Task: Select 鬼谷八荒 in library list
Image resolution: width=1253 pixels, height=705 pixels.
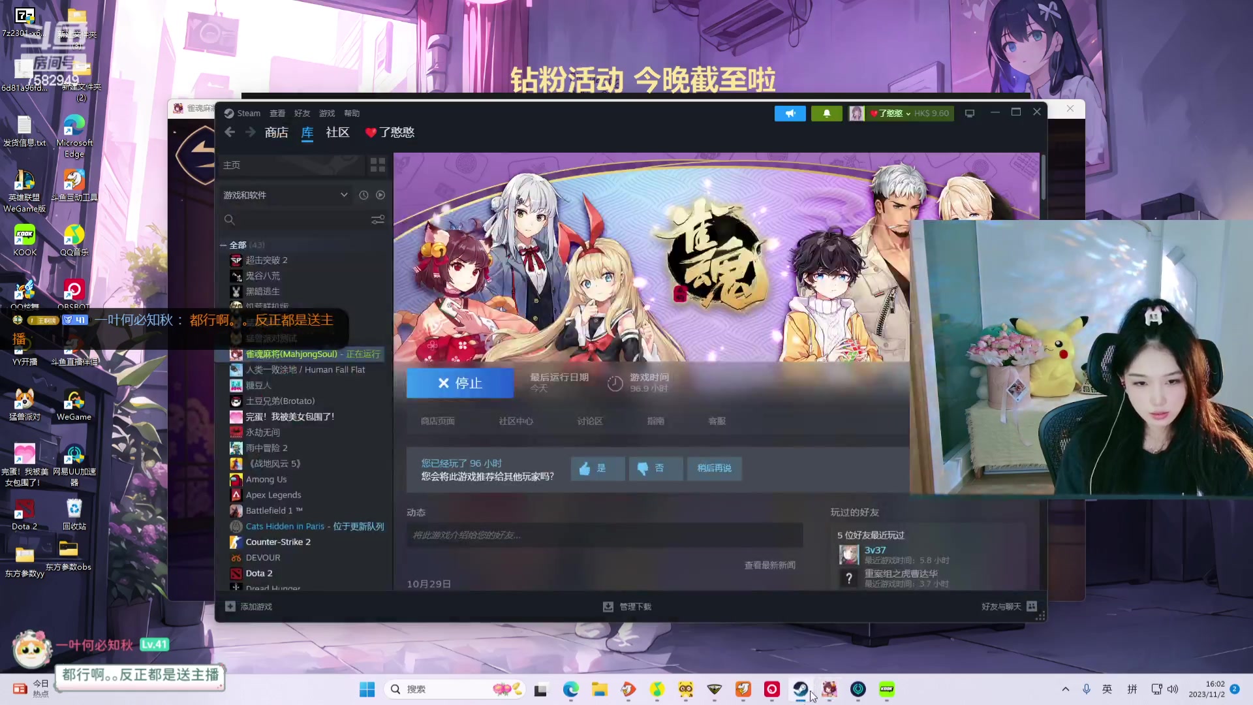Action: 262,276
